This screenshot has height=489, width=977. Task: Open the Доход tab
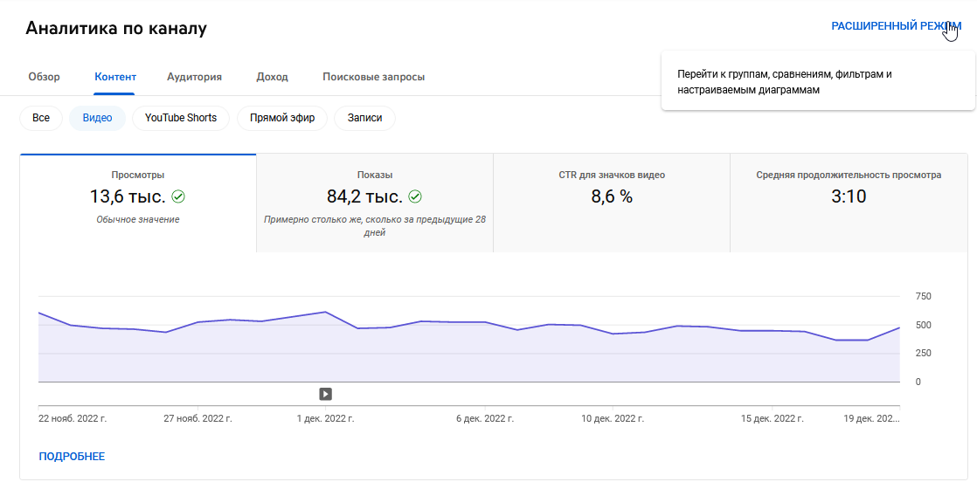click(273, 77)
